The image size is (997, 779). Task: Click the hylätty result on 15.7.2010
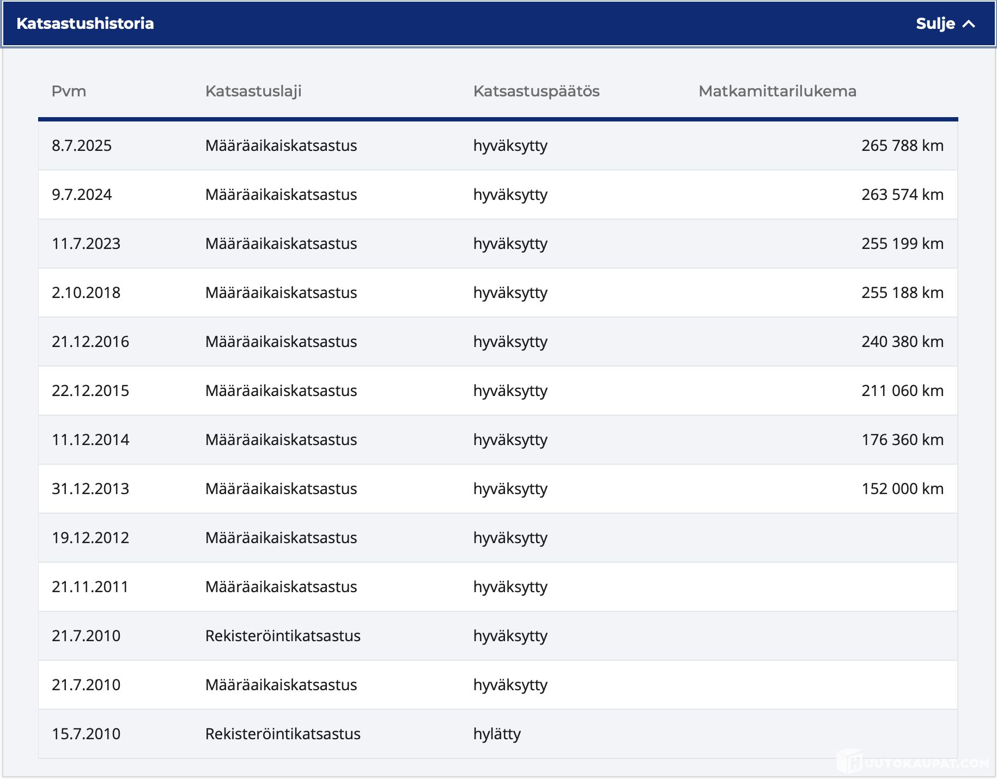pyautogui.click(x=497, y=734)
